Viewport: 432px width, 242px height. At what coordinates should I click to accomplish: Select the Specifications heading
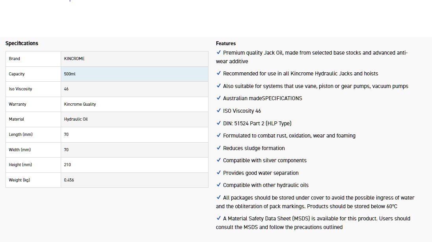click(x=22, y=43)
